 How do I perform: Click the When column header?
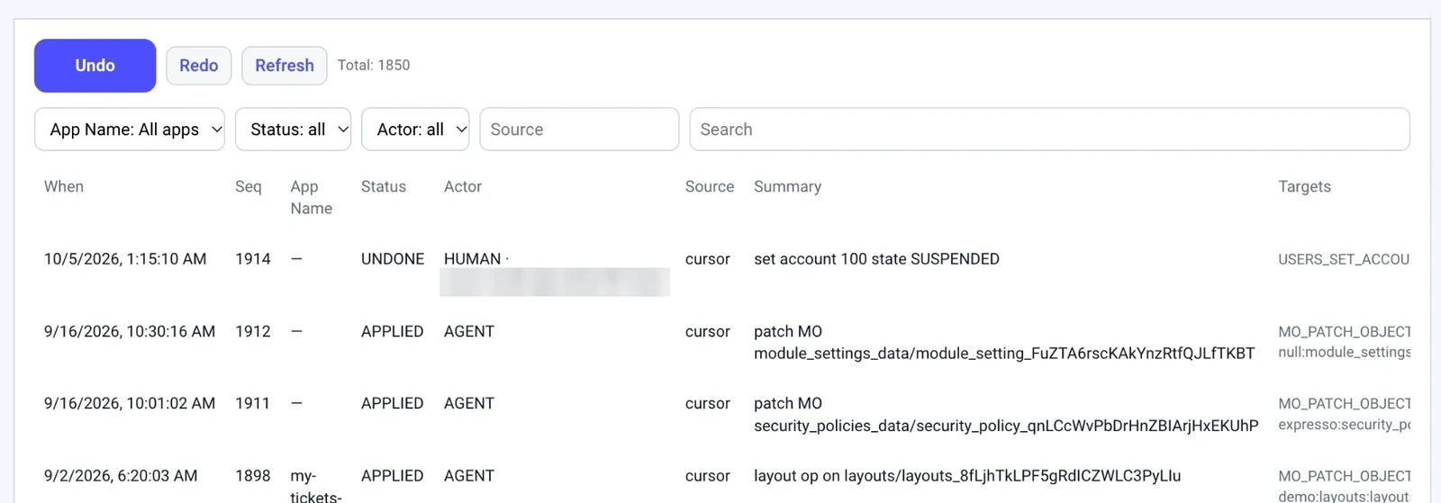64,186
